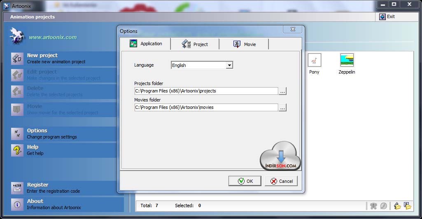Click the Total: 7 status text
Screen dimensions: 422x219
(149, 205)
